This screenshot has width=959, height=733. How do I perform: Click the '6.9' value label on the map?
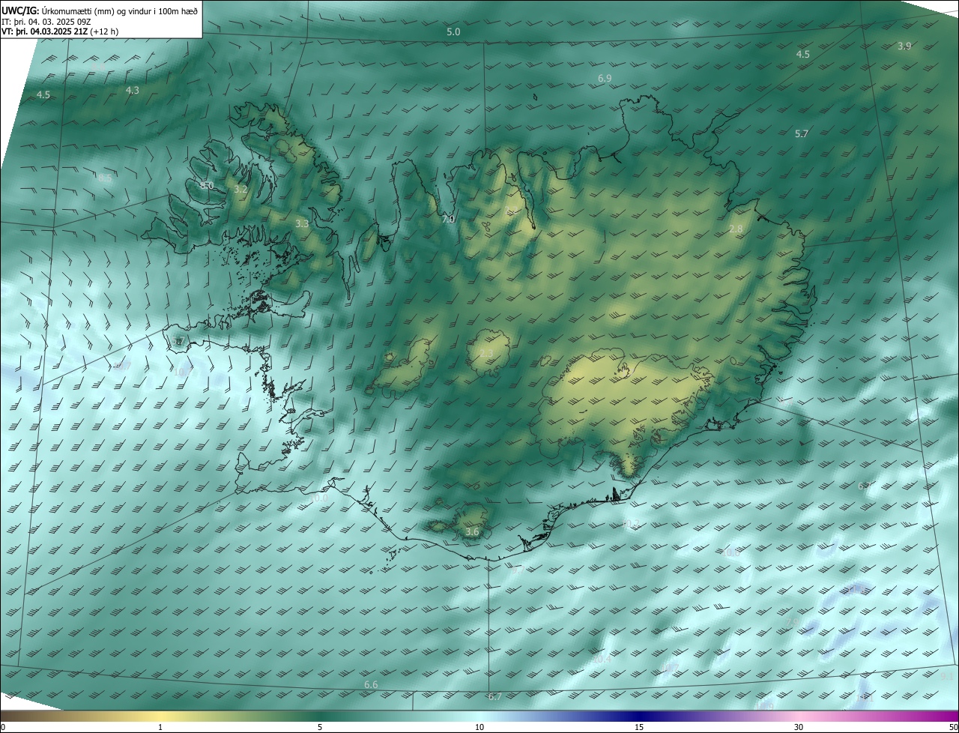coord(605,78)
